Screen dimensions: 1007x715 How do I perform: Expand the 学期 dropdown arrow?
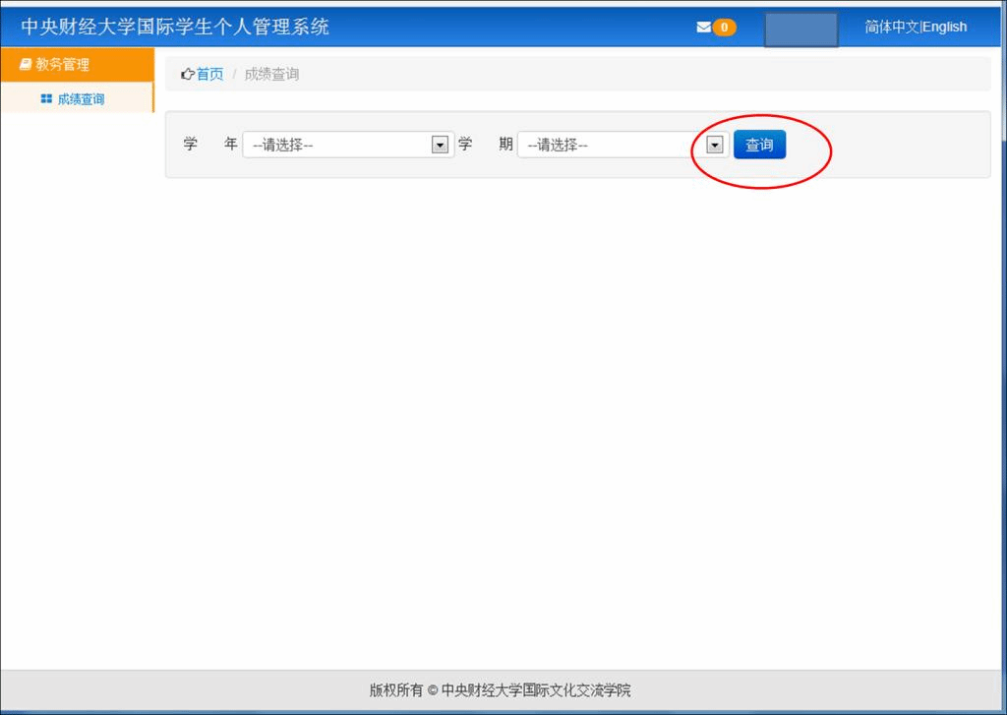(715, 146)
